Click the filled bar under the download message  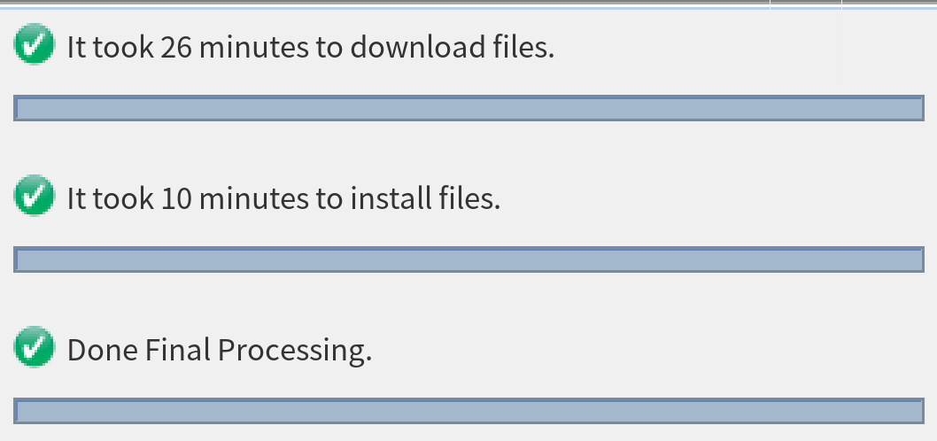click(x=469, y=109)
